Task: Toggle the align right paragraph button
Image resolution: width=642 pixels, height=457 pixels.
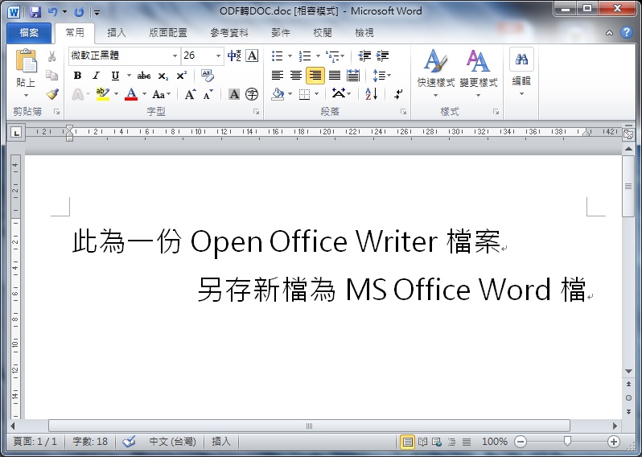Action: pyautogui.click(x=315, y=76)
